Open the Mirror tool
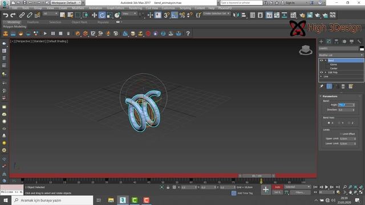 (x=236, y=15)
